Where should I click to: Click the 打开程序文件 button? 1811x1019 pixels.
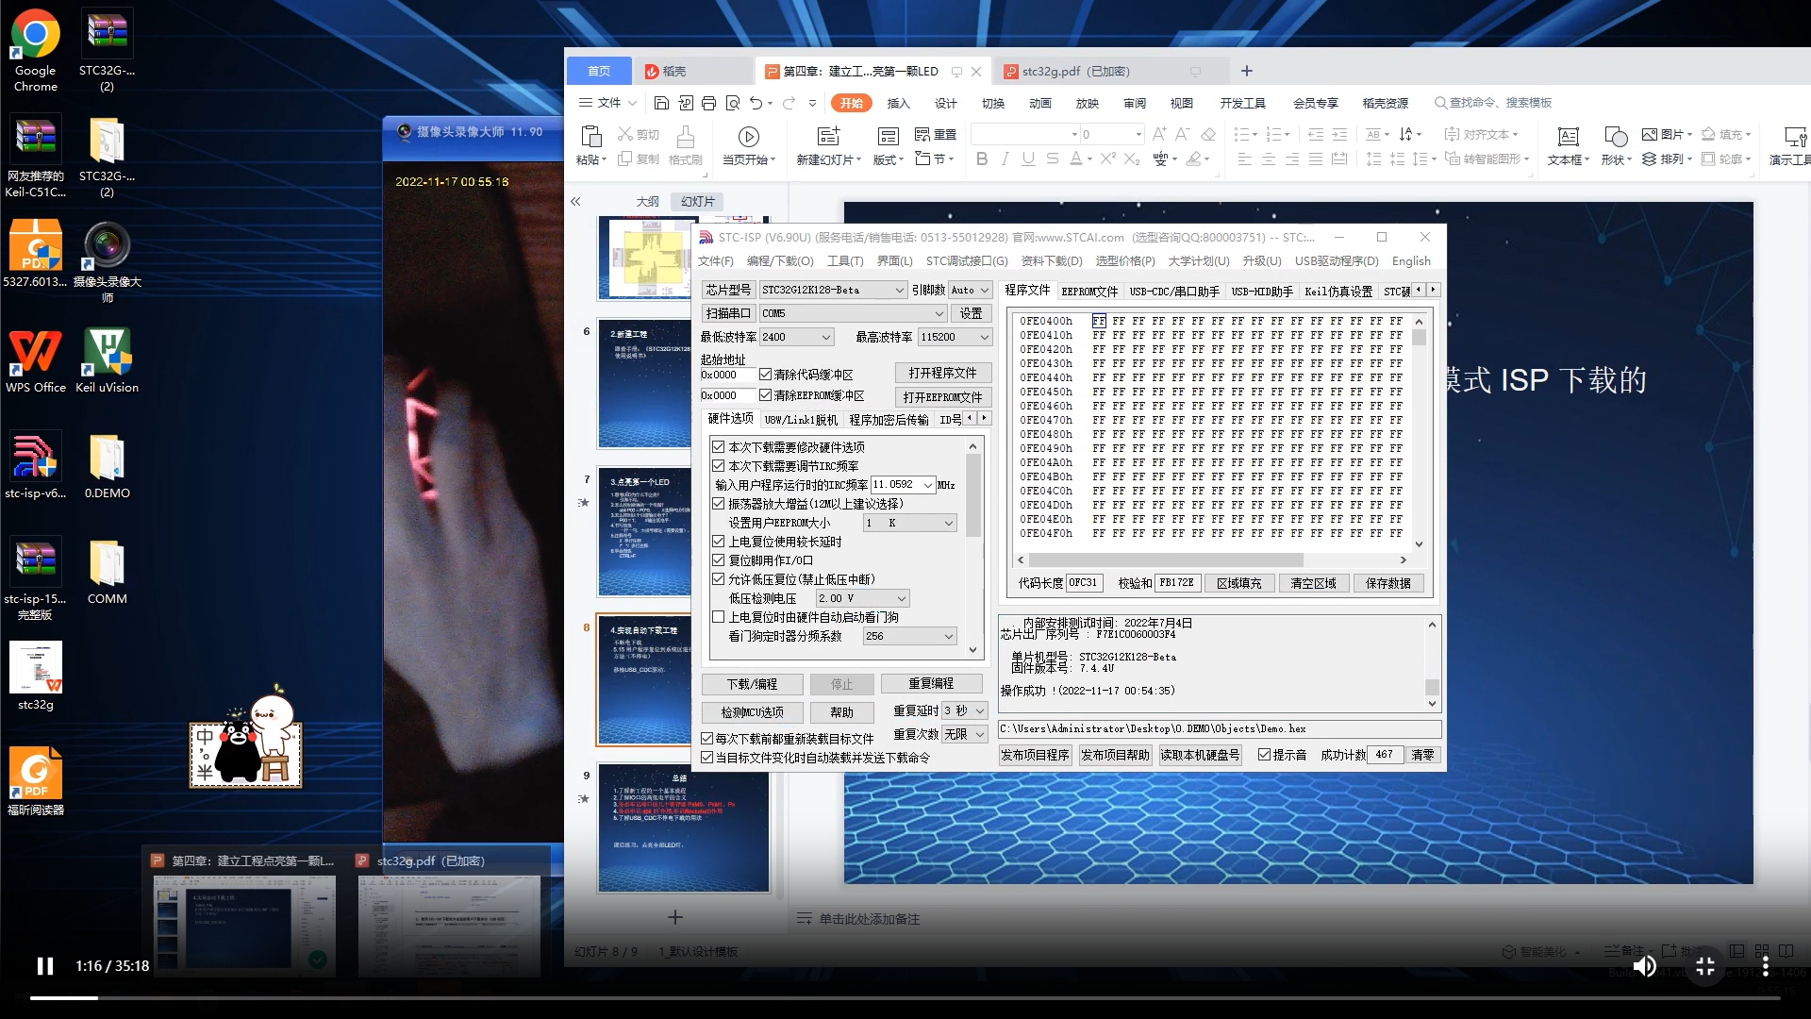pyautogui.click(x=942, y=373)
